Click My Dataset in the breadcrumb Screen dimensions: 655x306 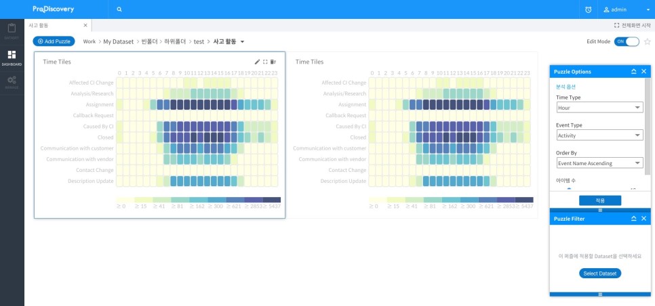click(117, 41)
